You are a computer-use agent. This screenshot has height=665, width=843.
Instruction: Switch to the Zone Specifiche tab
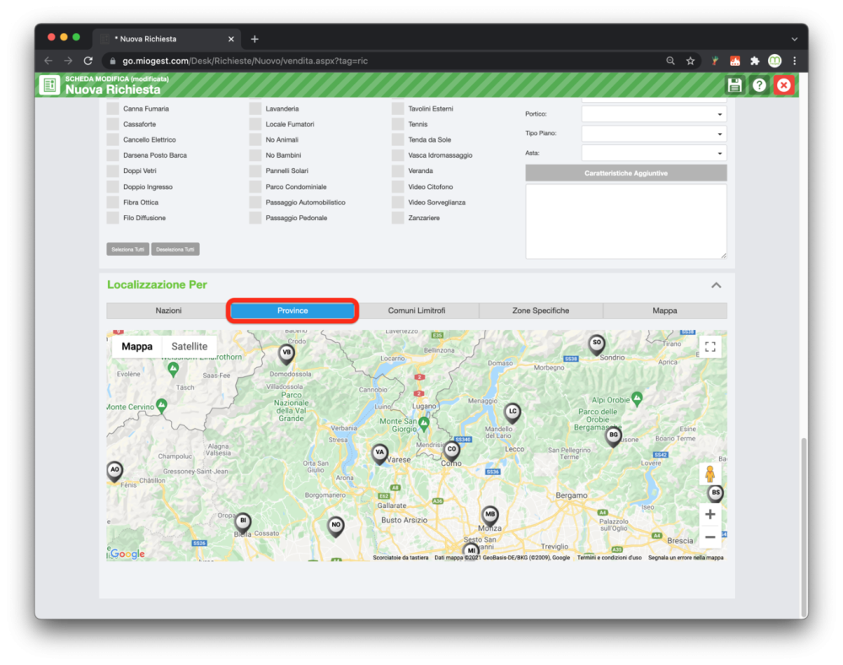click(541, 311)
